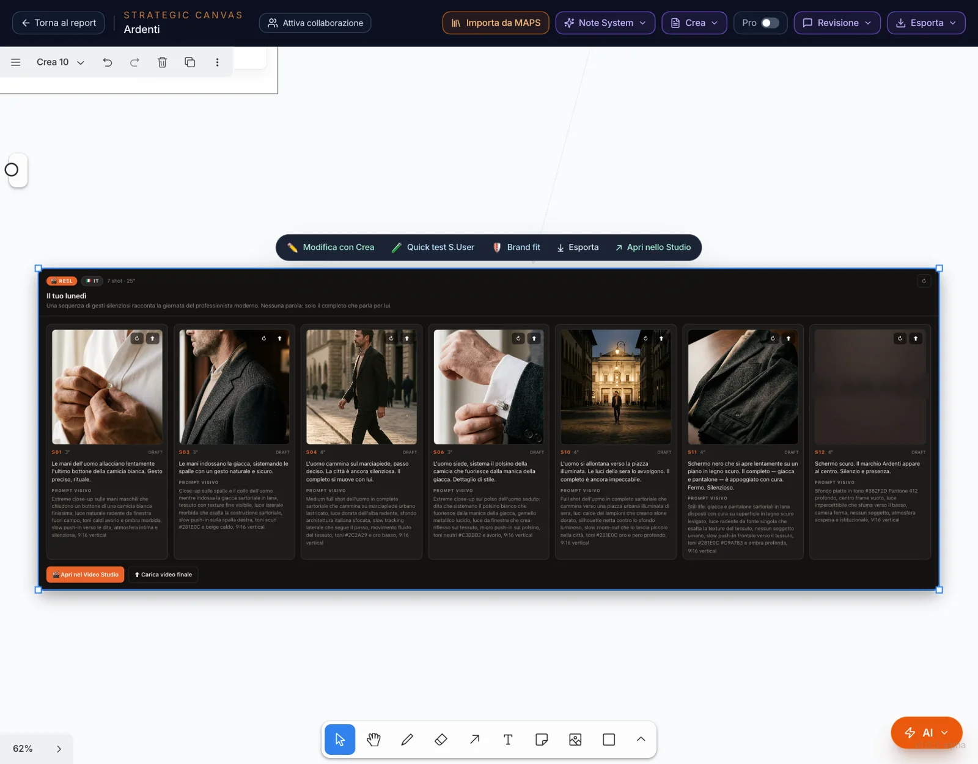Image resolution: width=978 pixels, height=764 pixels.
Task: Select the text tool
Action: [x=508, y=740]
